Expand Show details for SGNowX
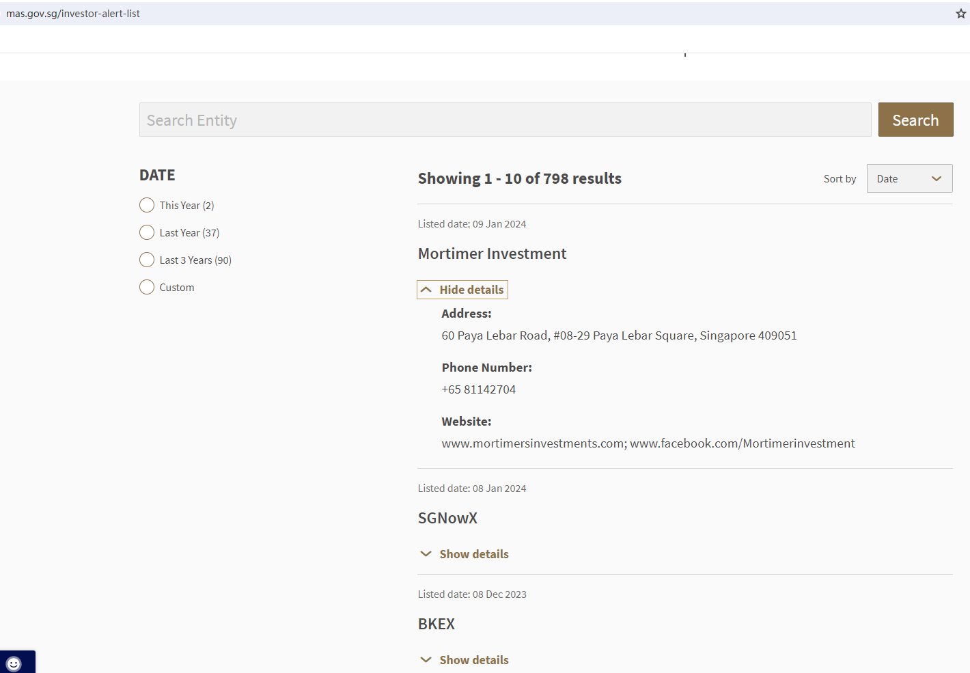 tap(465, 554)
